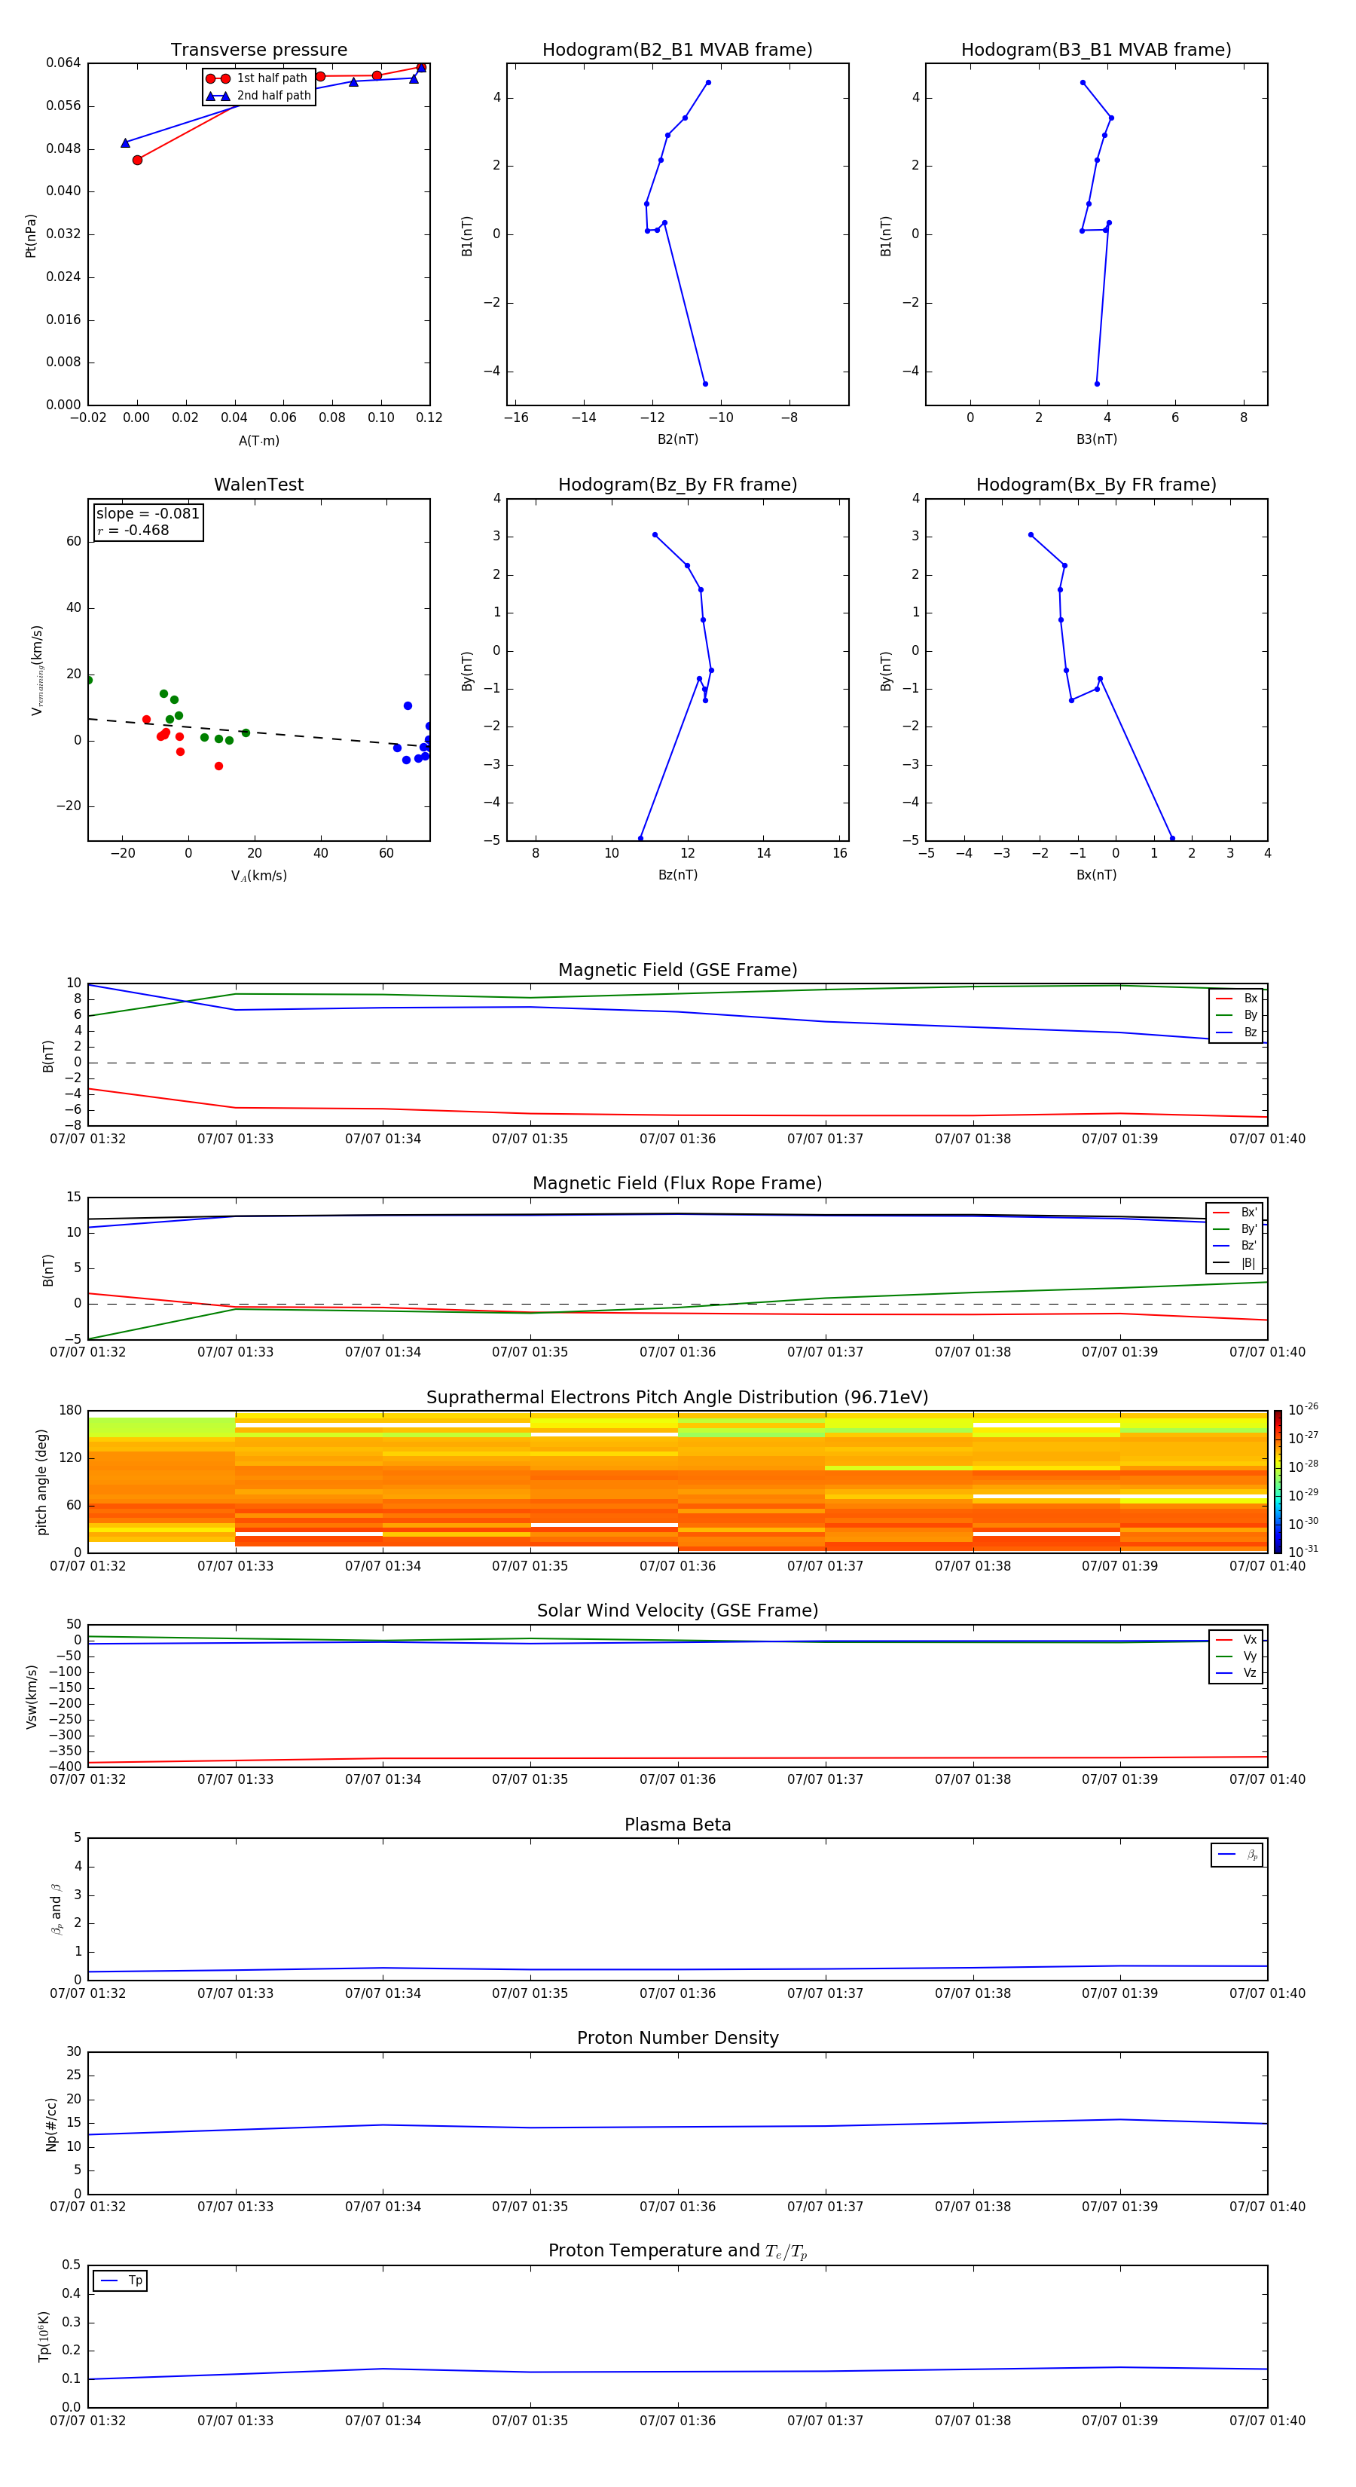Click the 'V_A(km/s)' x-axis label
Viewport: 1356px width, 2487px height.
tap(258, 876)
